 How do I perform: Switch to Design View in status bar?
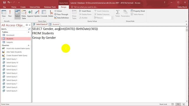coord(184,104)
